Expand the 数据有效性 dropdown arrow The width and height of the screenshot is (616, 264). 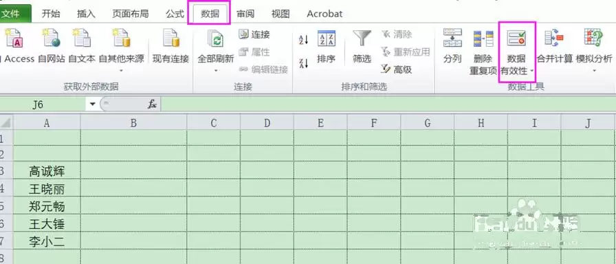click(x=532, y=71)
